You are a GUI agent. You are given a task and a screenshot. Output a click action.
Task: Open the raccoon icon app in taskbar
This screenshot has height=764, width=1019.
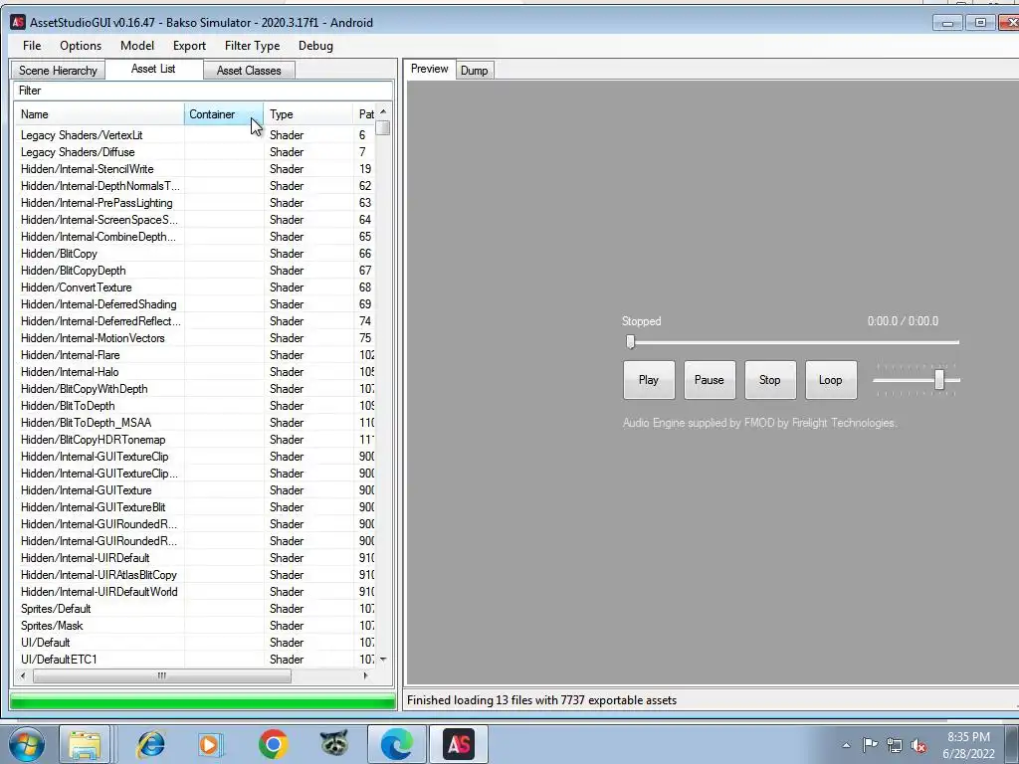pos(334,744)
